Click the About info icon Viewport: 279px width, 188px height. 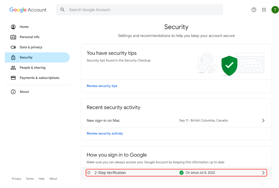(x=13, y=92)
